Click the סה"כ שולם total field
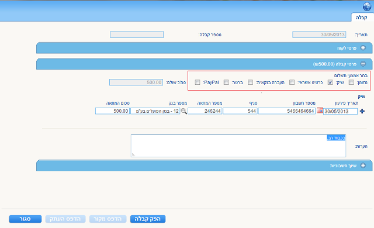Viewport: 374px width, 228px height. coord(136,82)
